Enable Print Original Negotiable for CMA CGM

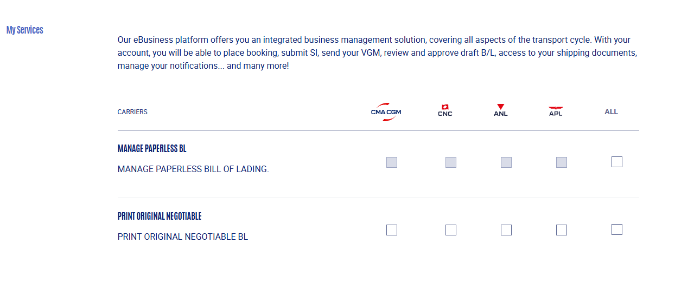click(392, 230)
